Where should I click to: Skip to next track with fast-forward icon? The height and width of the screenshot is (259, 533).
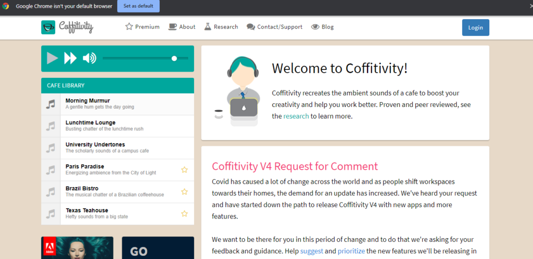[x=70, y=58]
